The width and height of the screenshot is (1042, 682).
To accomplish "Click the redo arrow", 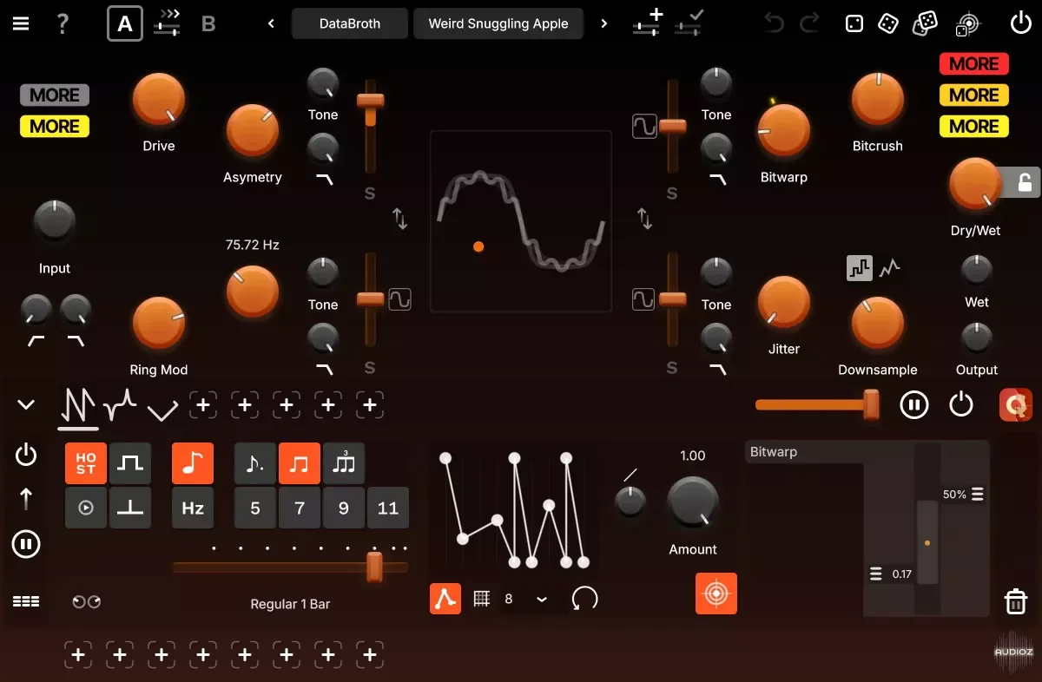I will click(x=809, y=23).
